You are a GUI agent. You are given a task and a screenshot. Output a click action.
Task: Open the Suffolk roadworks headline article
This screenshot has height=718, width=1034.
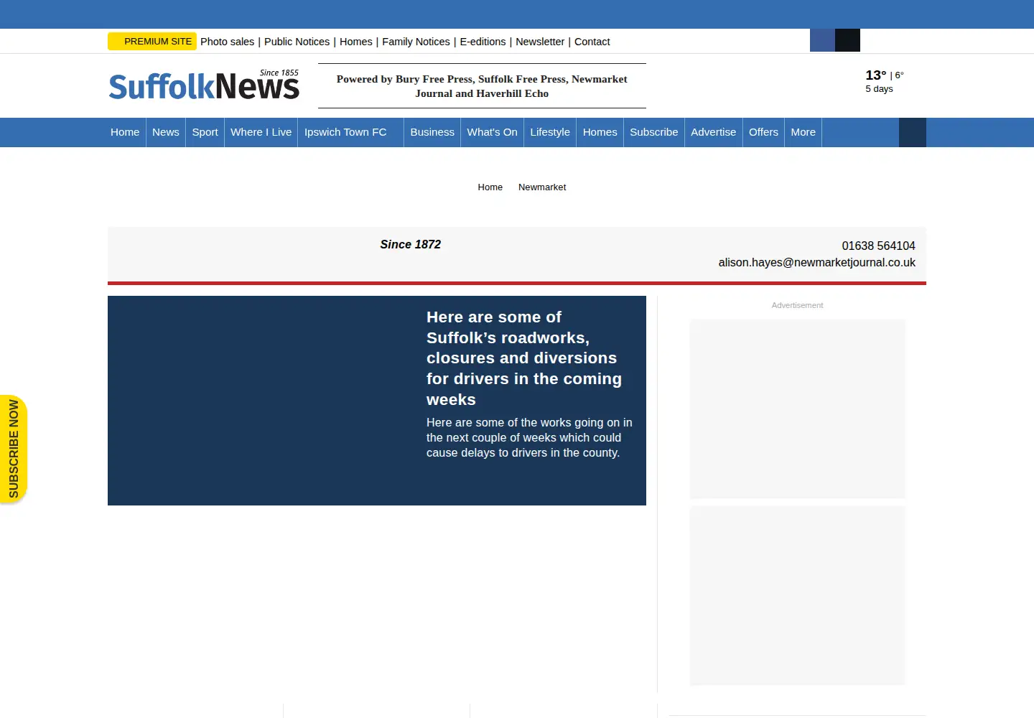(x=524, y=358)
